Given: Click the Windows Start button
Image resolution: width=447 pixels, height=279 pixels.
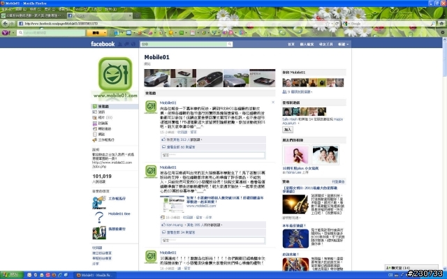Looking at the screenshot, I should tap(11, 275).
